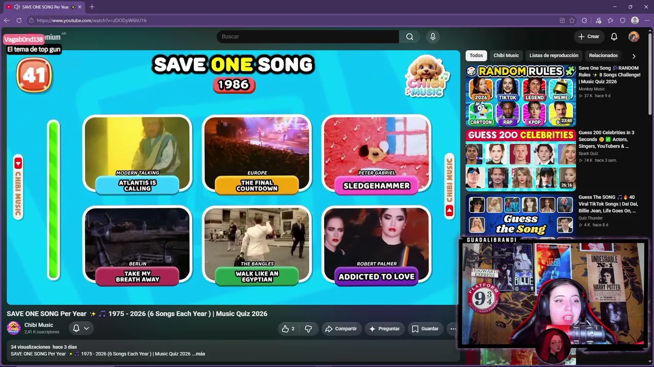This screenshot has width=654, height=367.
Task: Open the YouTube account avatar menu
Action: tap(634, 37)
